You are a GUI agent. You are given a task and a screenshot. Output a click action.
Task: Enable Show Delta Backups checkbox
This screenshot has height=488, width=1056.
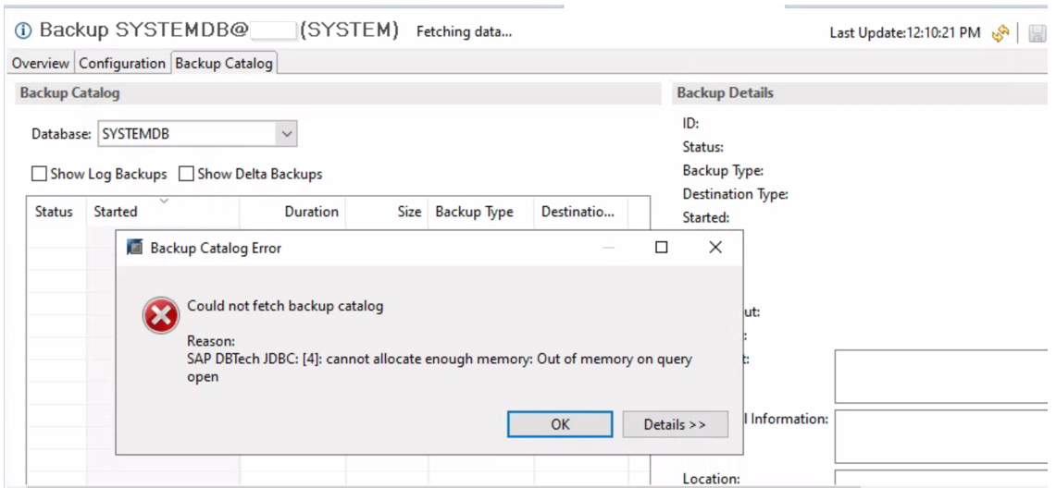(x=186, y=174)
